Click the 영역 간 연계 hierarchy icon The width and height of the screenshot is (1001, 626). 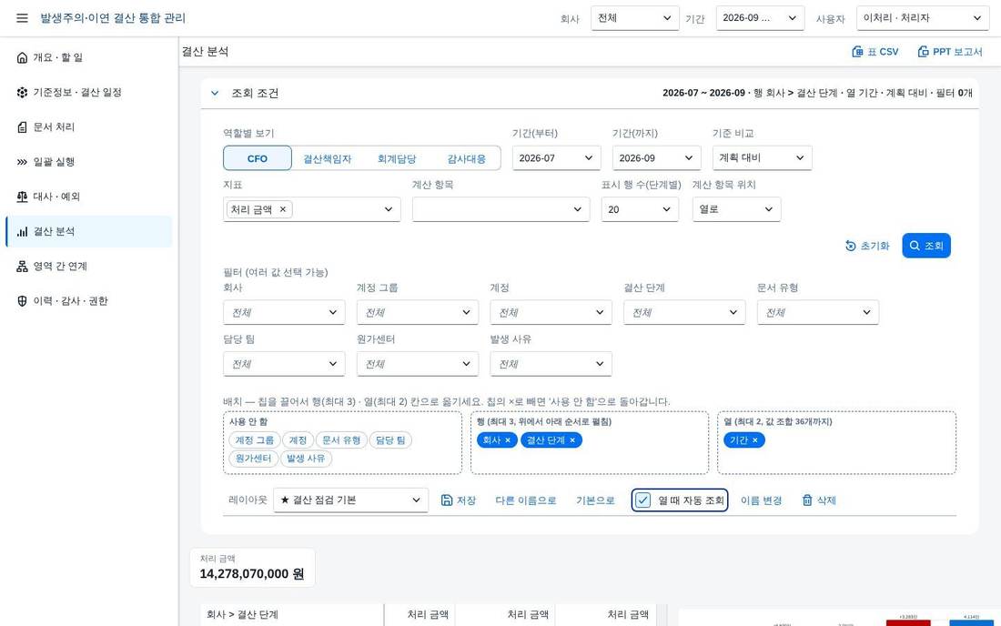[x=23, y=266]
